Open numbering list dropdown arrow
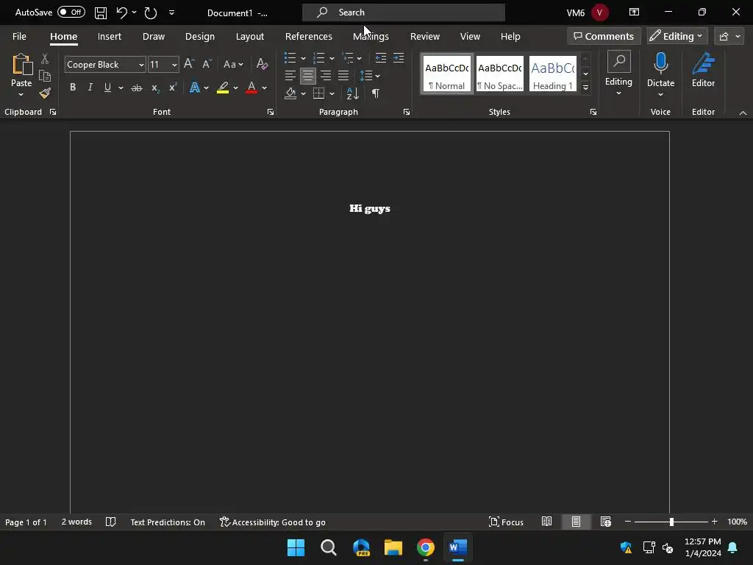 pos(332,59)
